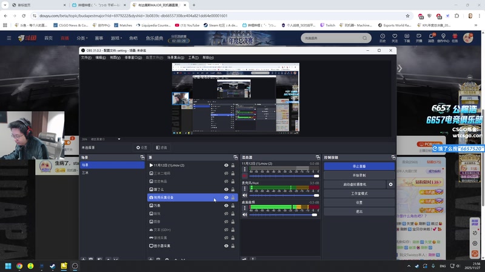Click 退出 to exit OBS
Image resolution: width=485 pixels, height=272 pixels.
(359, 212)
